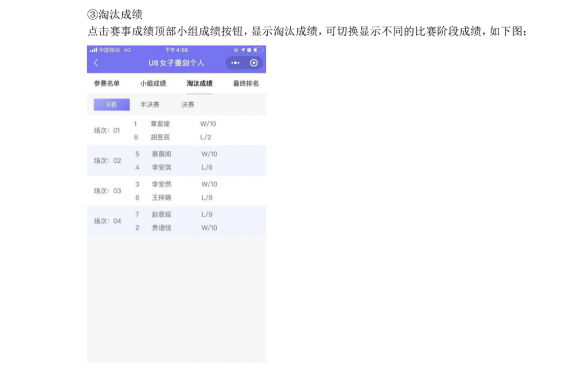Click fencer name 李安然
Viewport: 564px width, 368px height.
(x=161, y=184)
